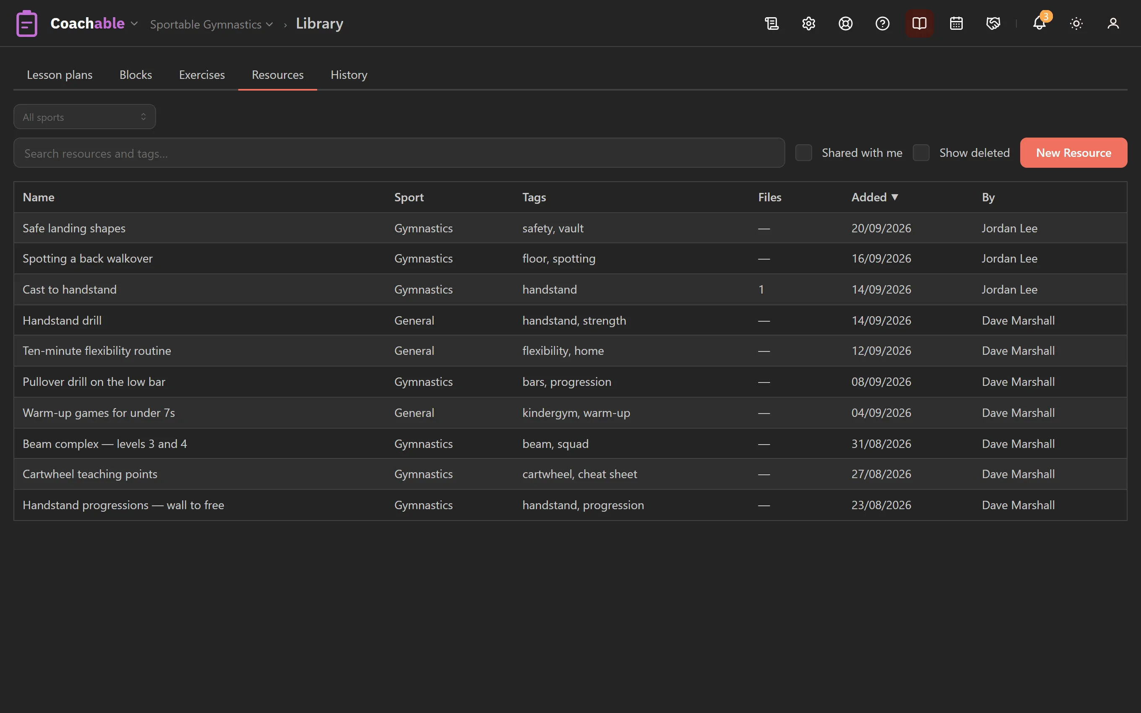The height and width of the screenshot is (713, 1141).
Task: Click the search resources and tags field
Action: [x=399, y=153]
